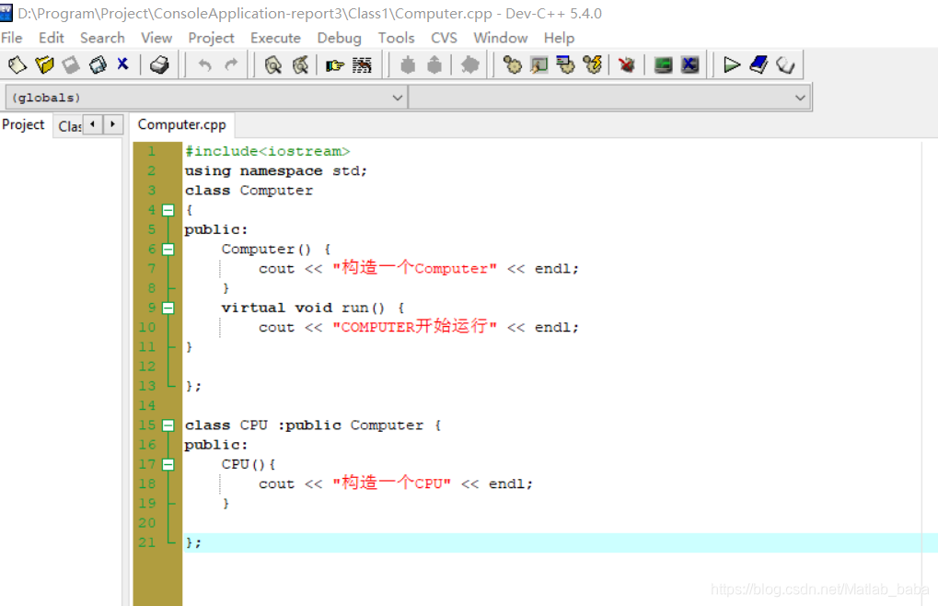Image resolution: width=938 pixels, height=606 pixels.
Task: Switch to the Classes sidebar tab
Action: (69, 126)
